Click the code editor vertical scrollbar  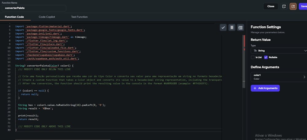244,61
